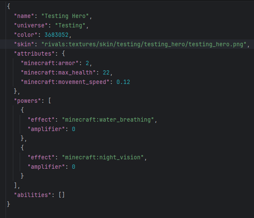Click the "universe" key
Screen dimensions: 254x218
[31, 25]
